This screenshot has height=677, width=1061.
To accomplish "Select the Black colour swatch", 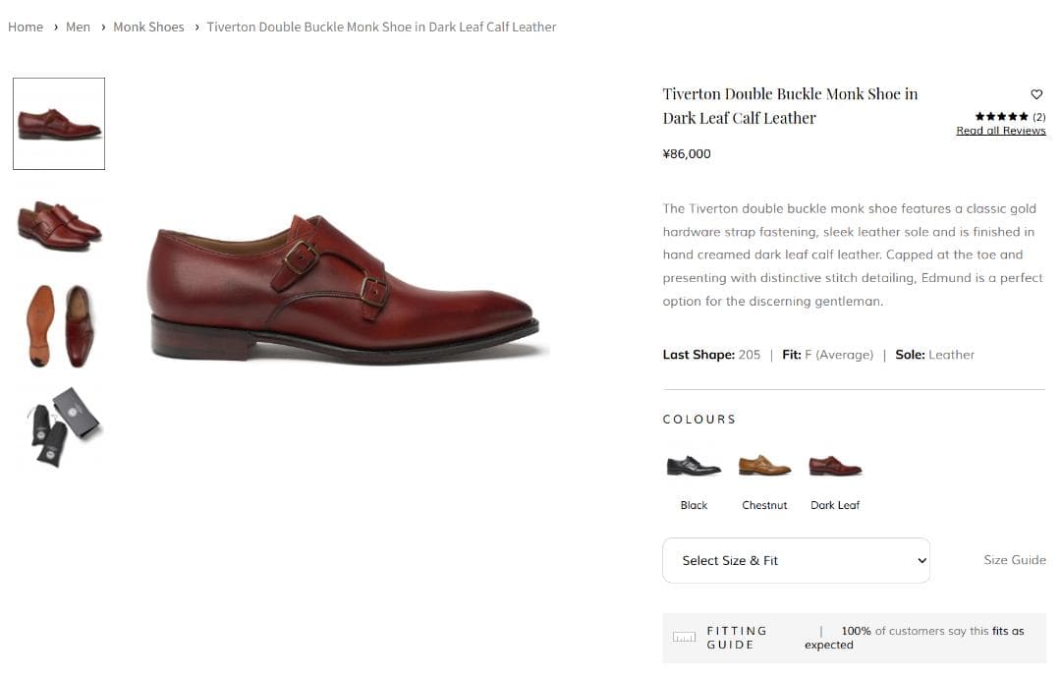I will [x=694, y=463].
